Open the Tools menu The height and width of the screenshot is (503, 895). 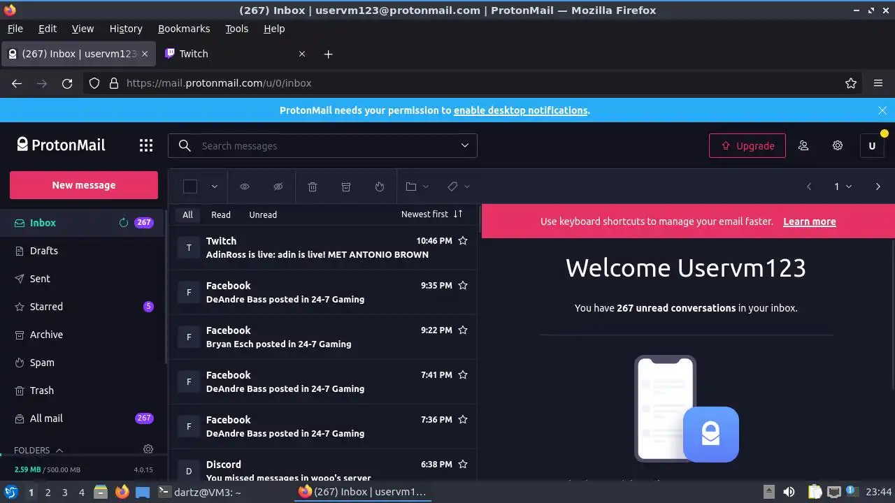[236, 29]
